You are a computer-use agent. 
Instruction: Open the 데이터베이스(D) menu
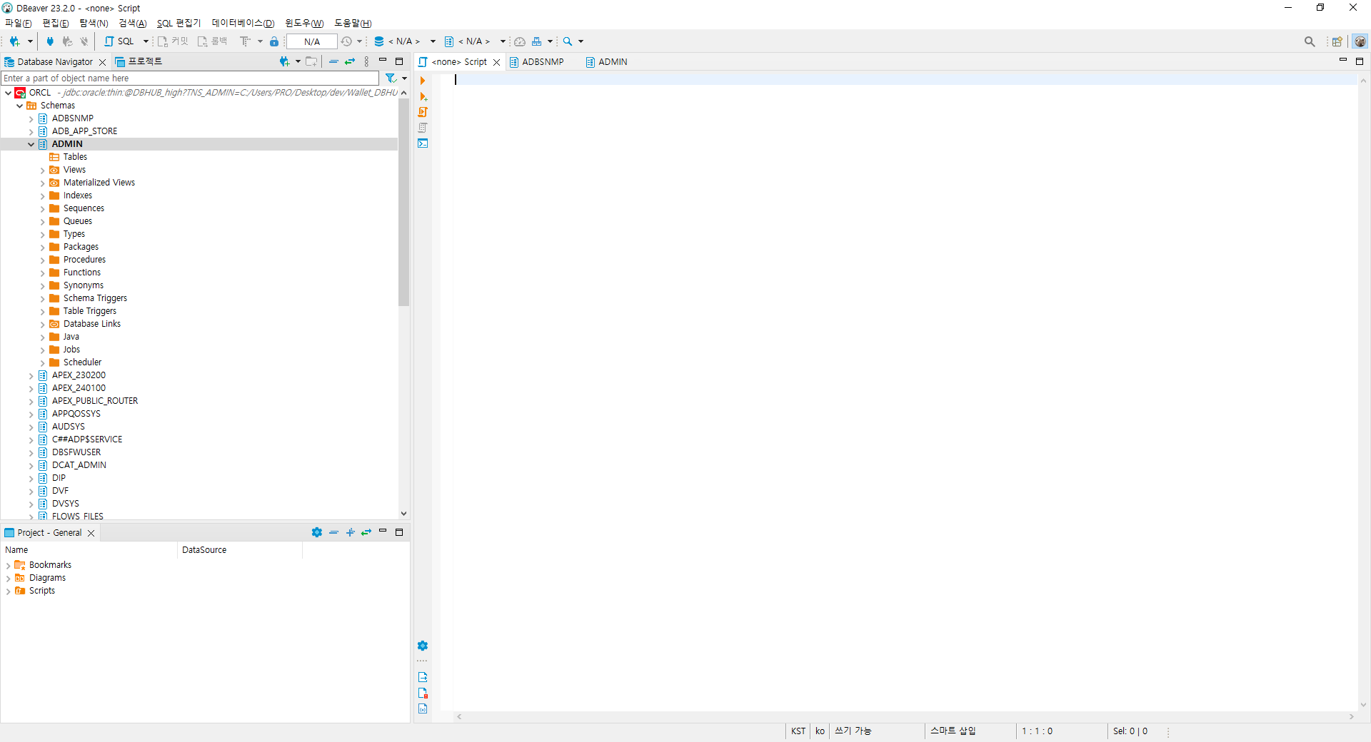click(x=243, y=24)
